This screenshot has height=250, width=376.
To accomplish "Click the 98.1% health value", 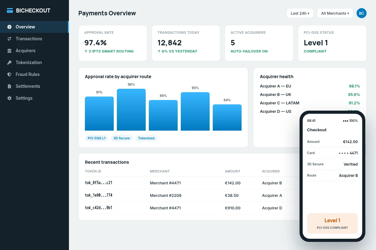I will (x=354, y=86).
